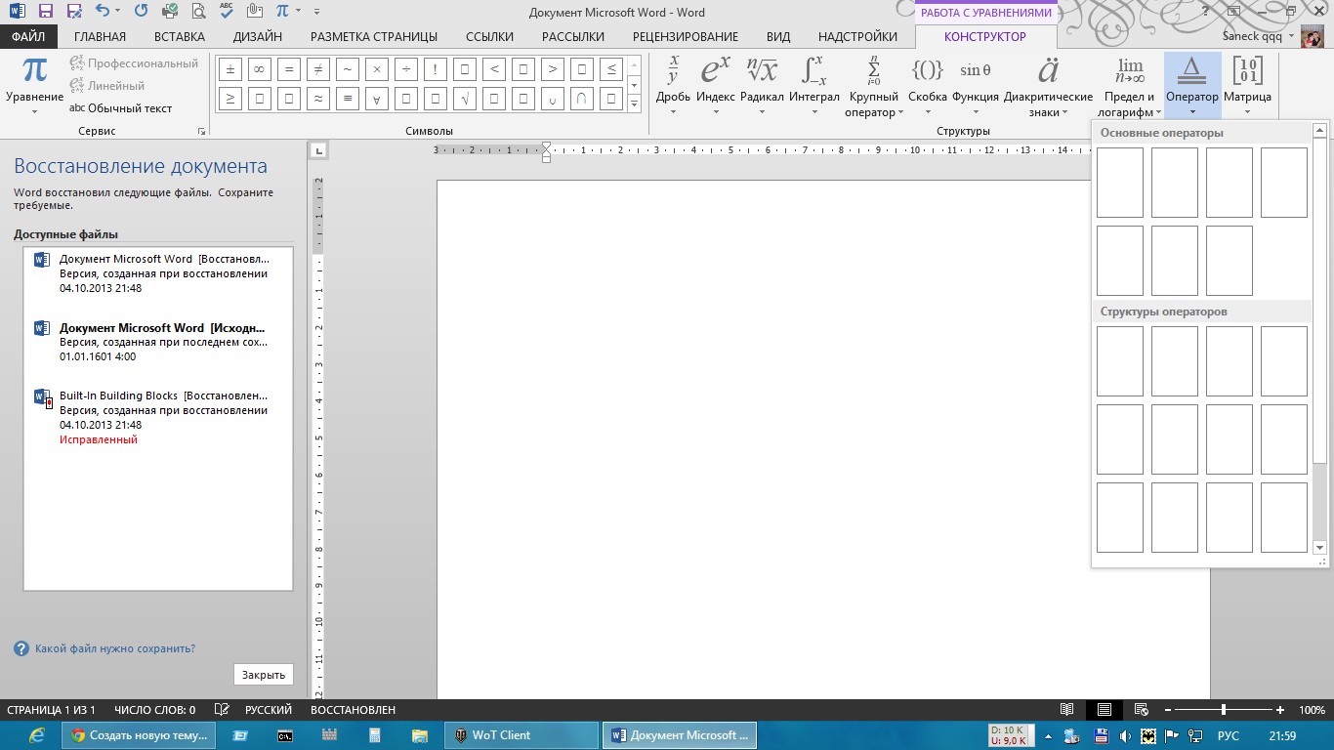The height and width of the screenshot is (750, 1334).
Task: Click the first operator tile under Основные операторы
Action: [1120, 183]
